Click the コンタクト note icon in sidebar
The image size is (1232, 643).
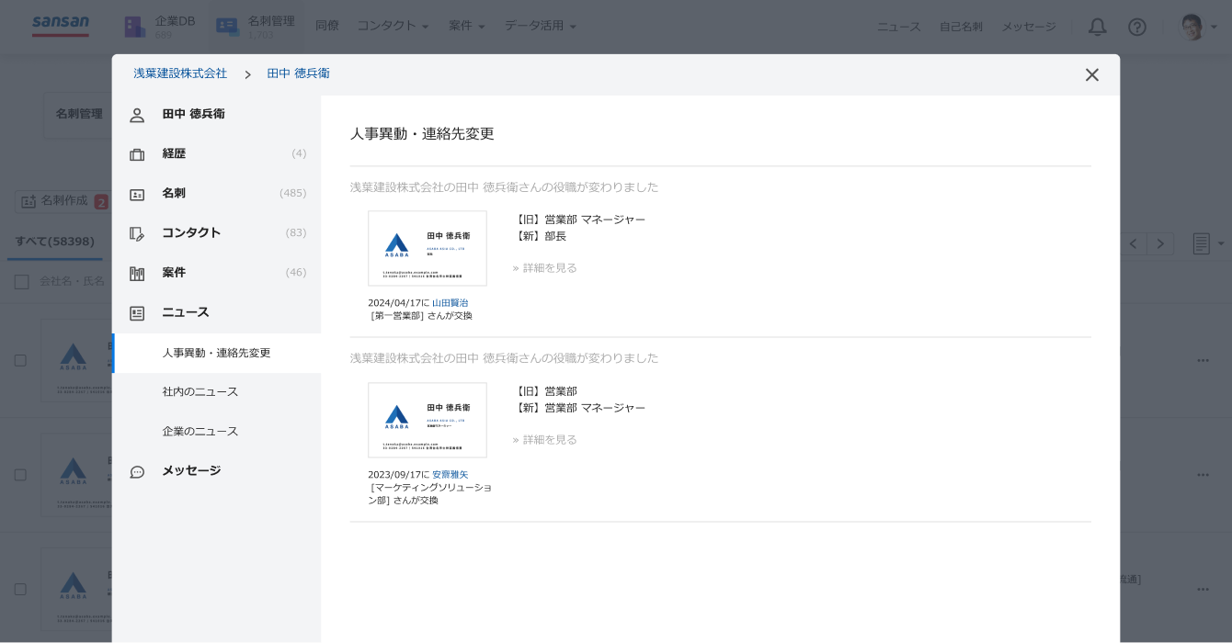[x=137, y=233]
